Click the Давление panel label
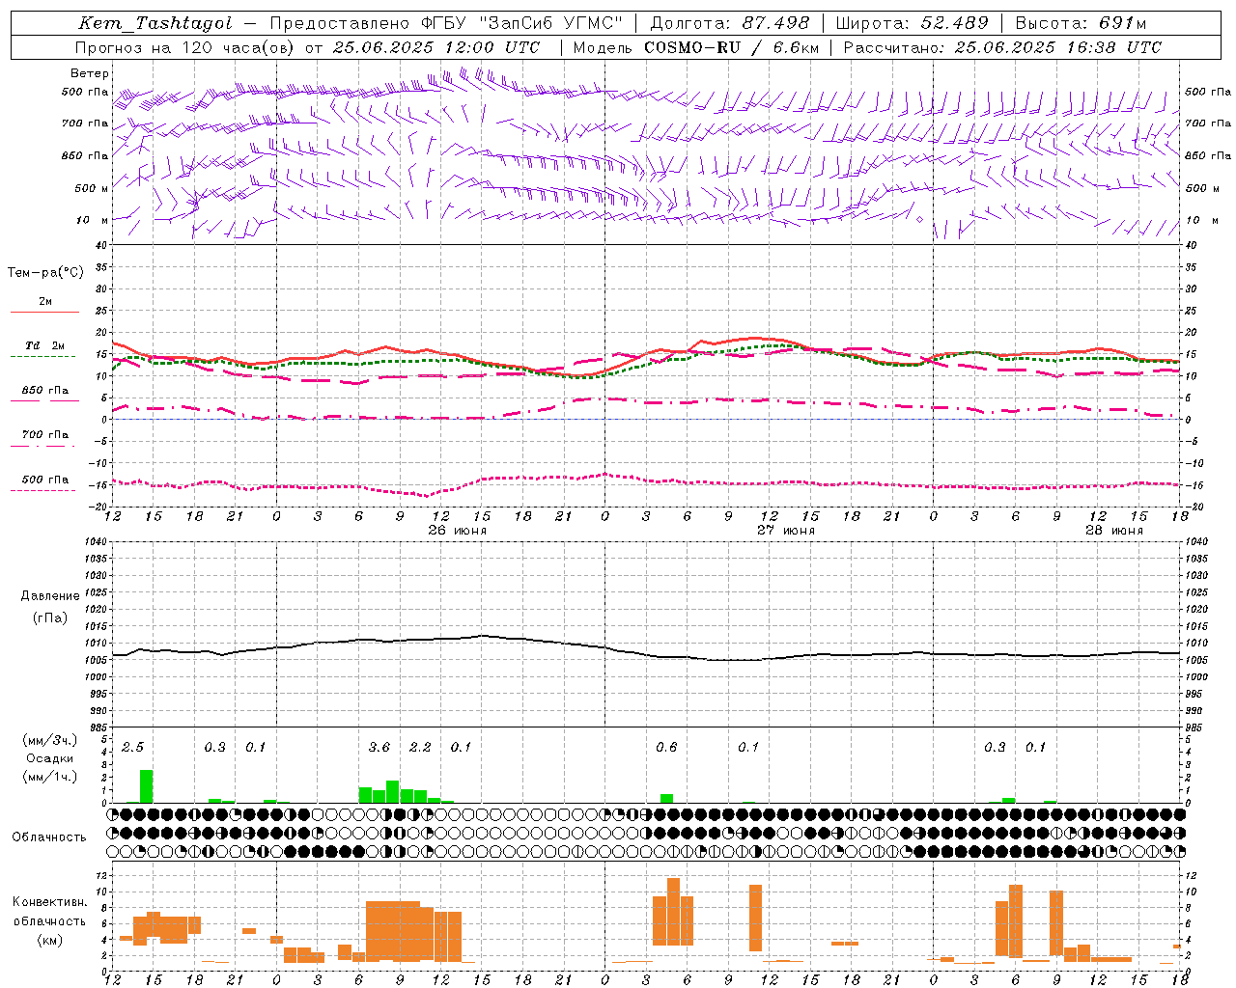Screen dimensions: 1236x988 [50, 596]
